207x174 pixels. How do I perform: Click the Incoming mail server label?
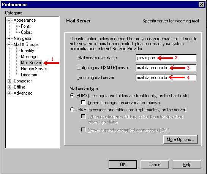(x=96, y=78)
